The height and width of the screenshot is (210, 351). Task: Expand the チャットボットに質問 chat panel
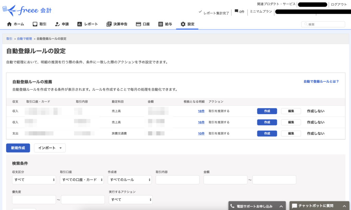pos(320,206)
